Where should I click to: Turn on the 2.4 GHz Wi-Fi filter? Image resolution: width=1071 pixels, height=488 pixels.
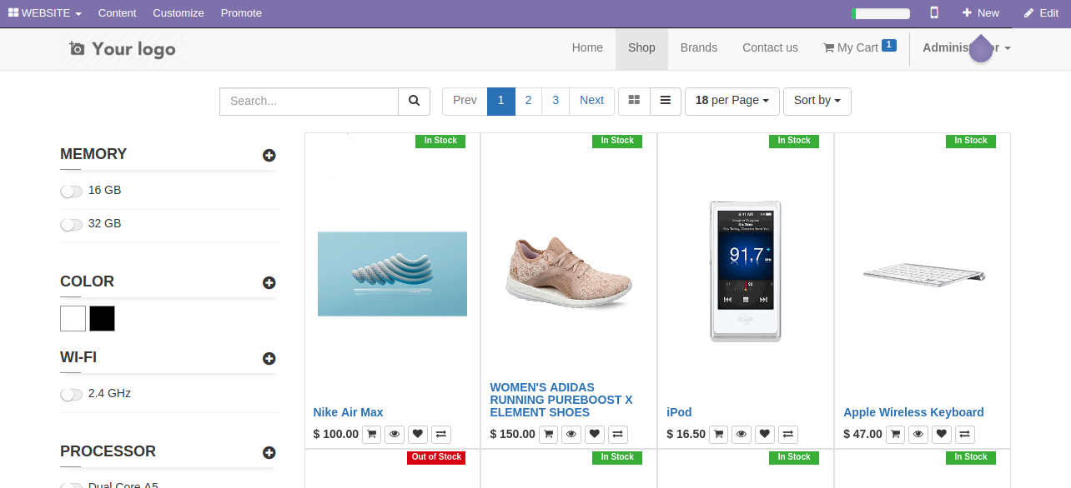[x=72, y=395]
